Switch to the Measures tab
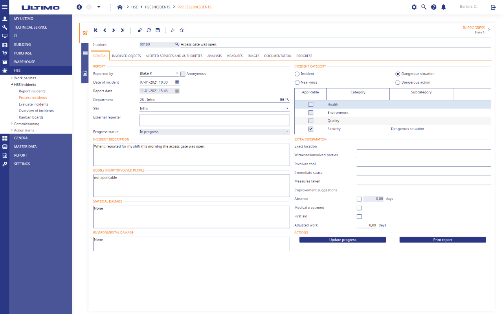Screen dimensions: 503x314 tap(235, 56)
